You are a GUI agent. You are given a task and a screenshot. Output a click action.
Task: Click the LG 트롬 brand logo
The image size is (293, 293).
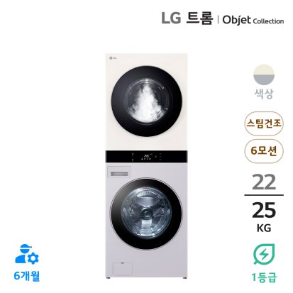(x=187, y=18)
